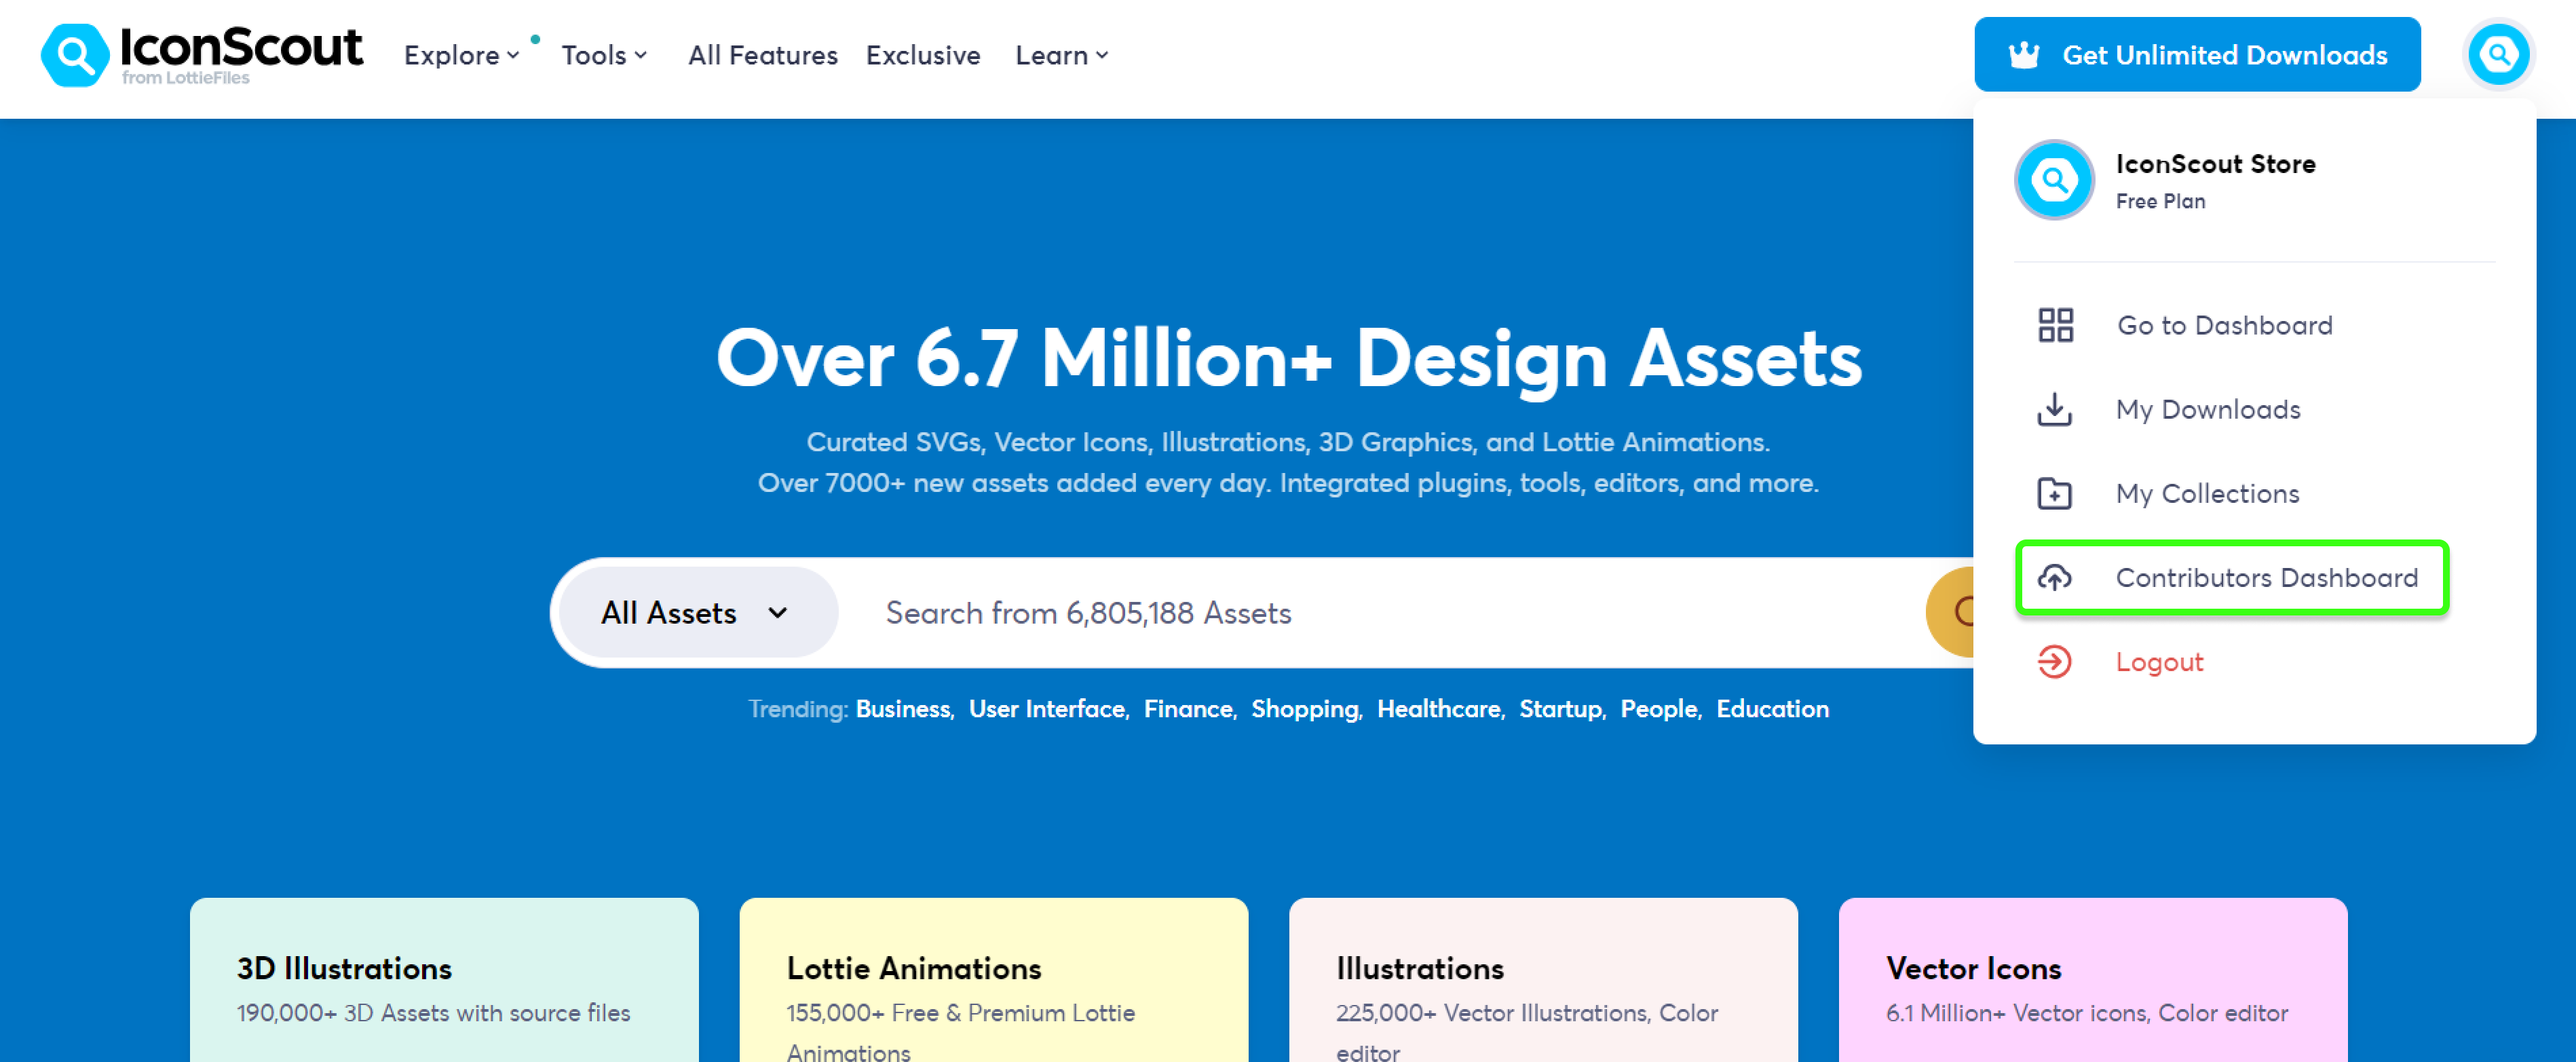
Task: Click the Free Plan label
Action: (2160, 201)
